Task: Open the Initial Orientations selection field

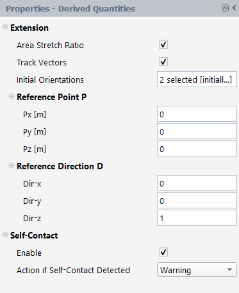Action: click(197, 80)
